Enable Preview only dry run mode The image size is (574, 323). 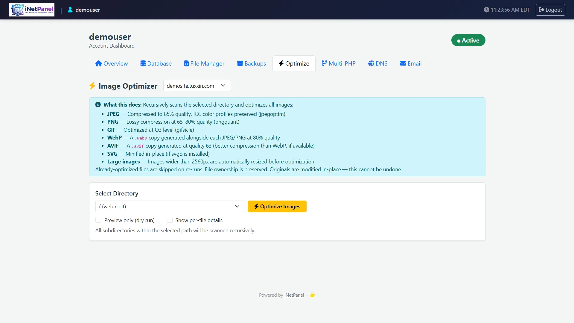click(98, 220)
